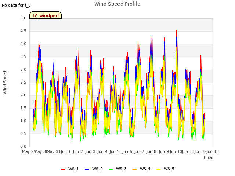Click the 3.0 y-axis tick label
The height and width of the screenshot is (176, 235).
[x=23, y=69]
